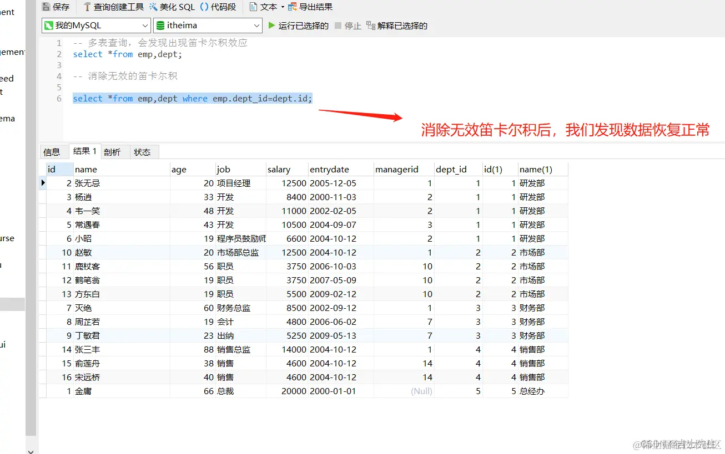Click the current row indicator for 张无忌

pyautogui.click(x=43, y=183)
